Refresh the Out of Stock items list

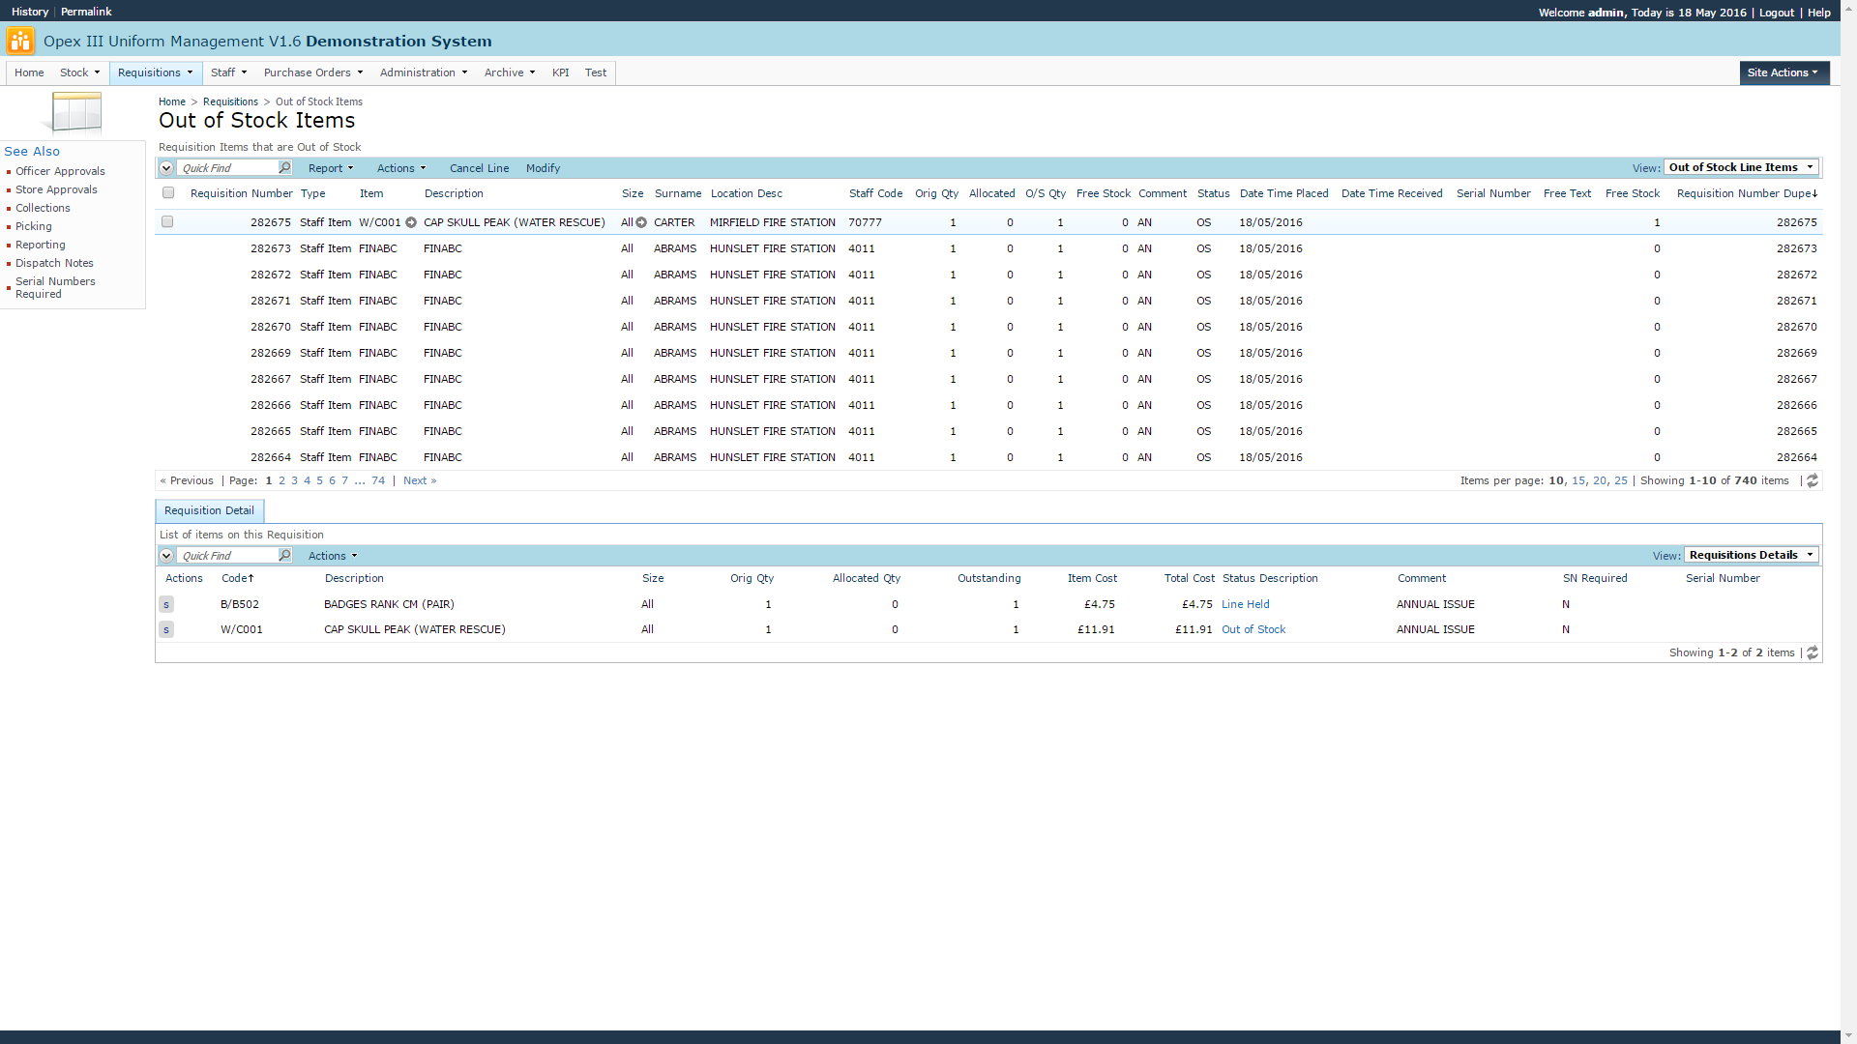[x=1813, y=480]
